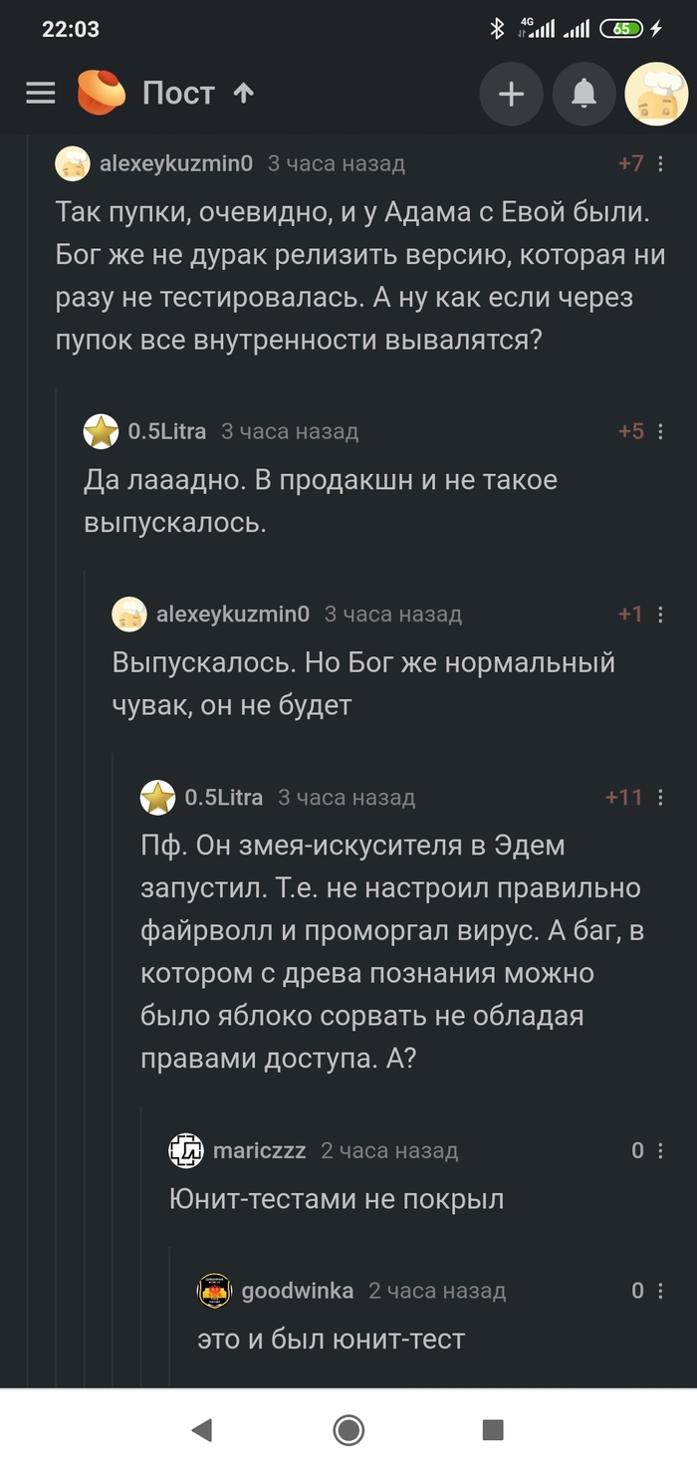Screen dimensions: 697x1472
Task: Tap the Pikabu logo icon
Action: [x=102, y=94]
